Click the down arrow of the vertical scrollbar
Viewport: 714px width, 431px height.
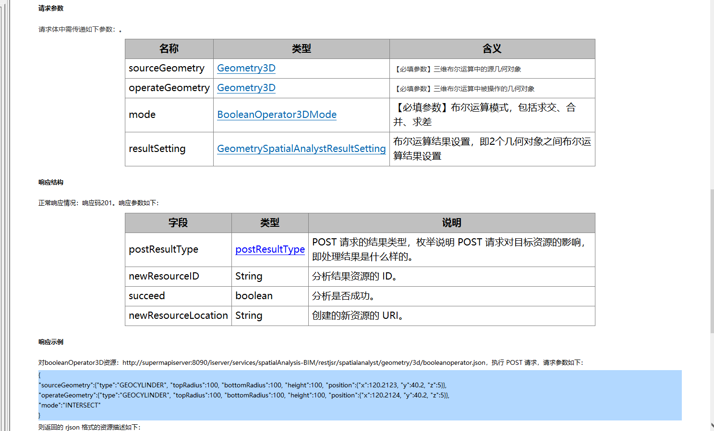712,426
